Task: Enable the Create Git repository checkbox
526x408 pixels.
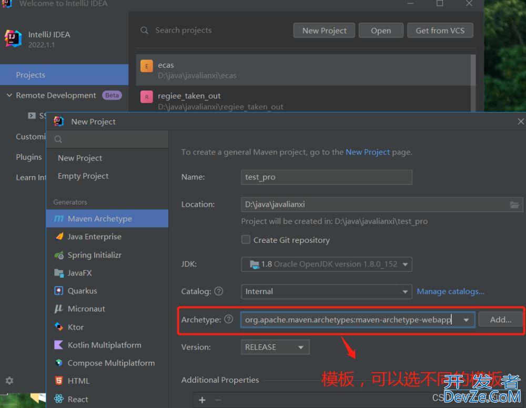Action: coord(246,240)
